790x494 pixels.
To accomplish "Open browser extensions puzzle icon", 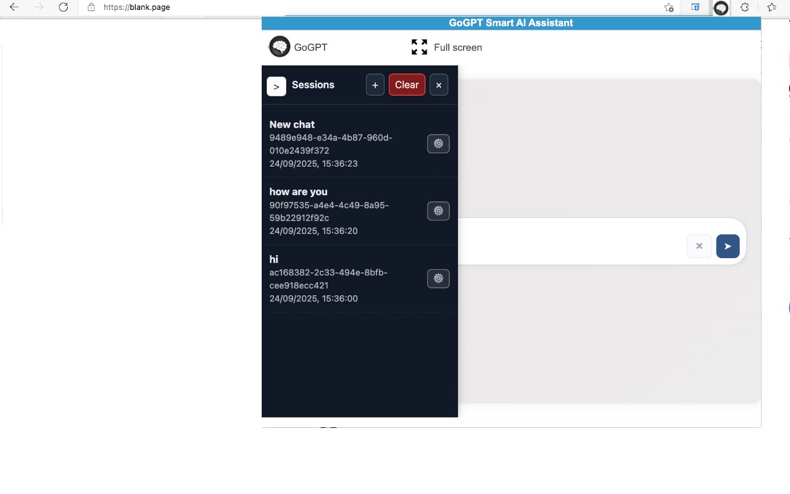I will point(745,7).
